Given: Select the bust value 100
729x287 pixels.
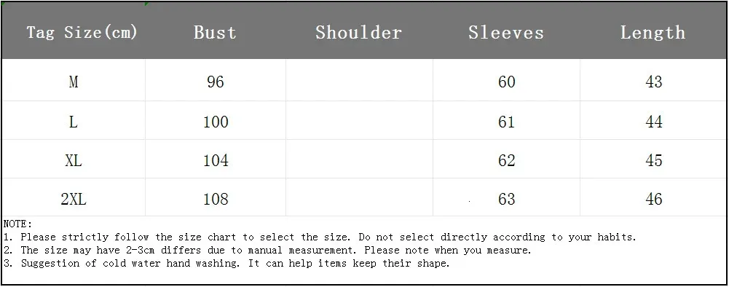Looking at the screenshot, I should pos(216,122).
